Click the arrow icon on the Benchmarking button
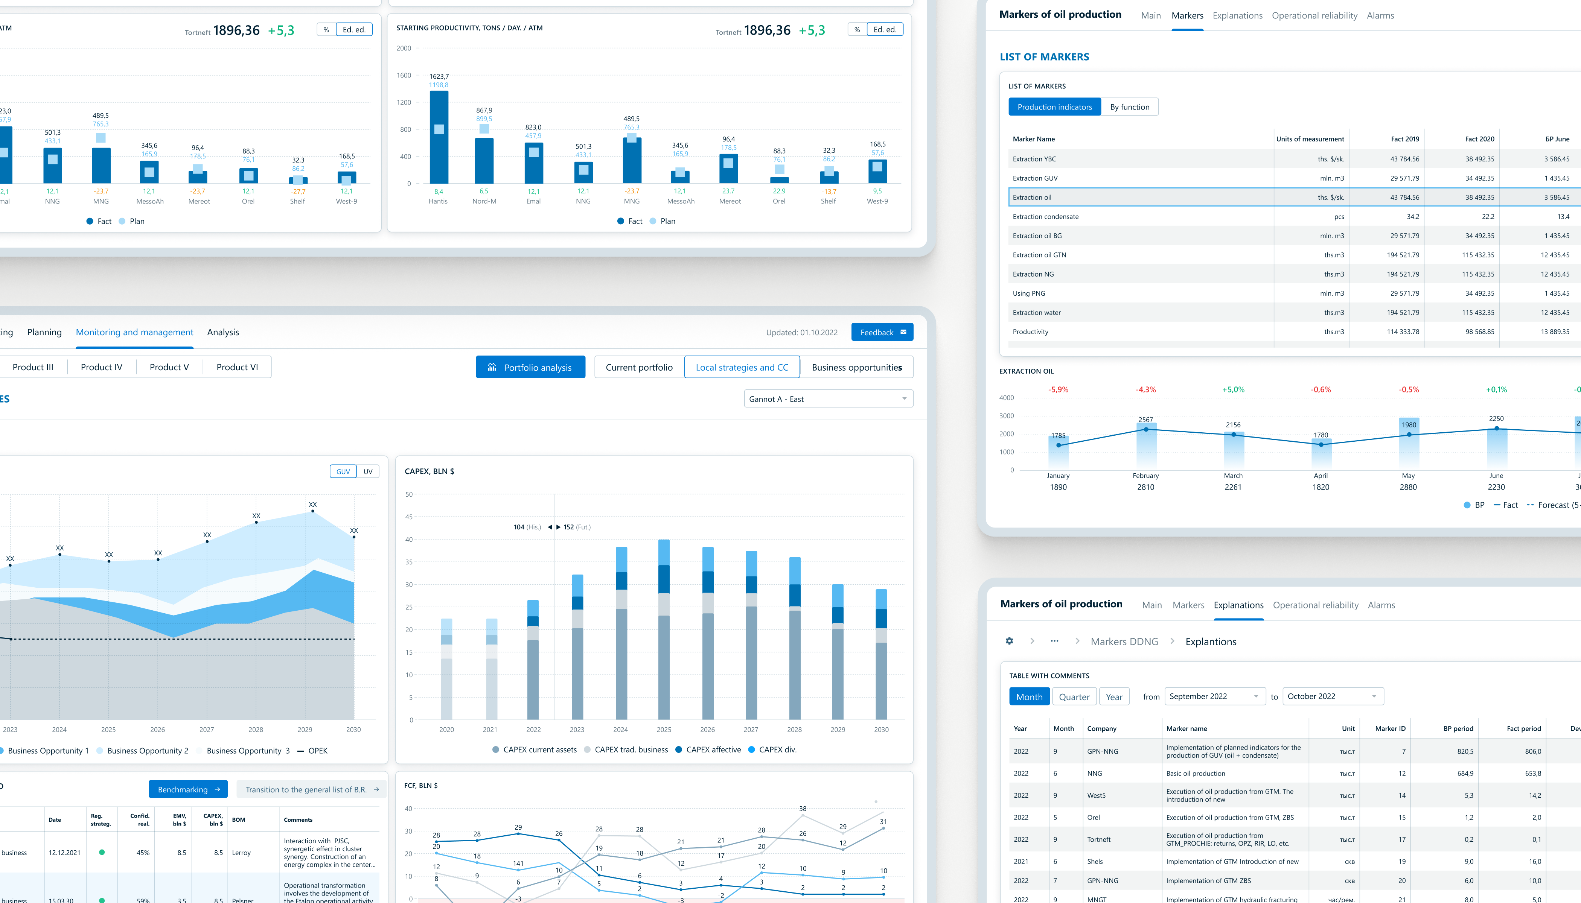The width and height of the screenshot is (1581, 903). pos(217,789)
